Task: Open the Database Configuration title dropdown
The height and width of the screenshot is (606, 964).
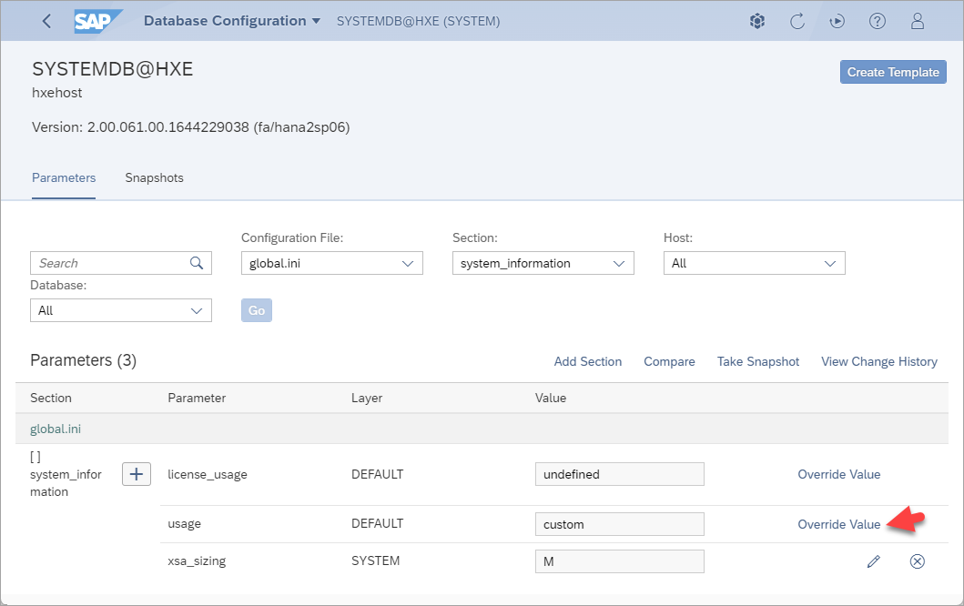Action: [232, 21]
